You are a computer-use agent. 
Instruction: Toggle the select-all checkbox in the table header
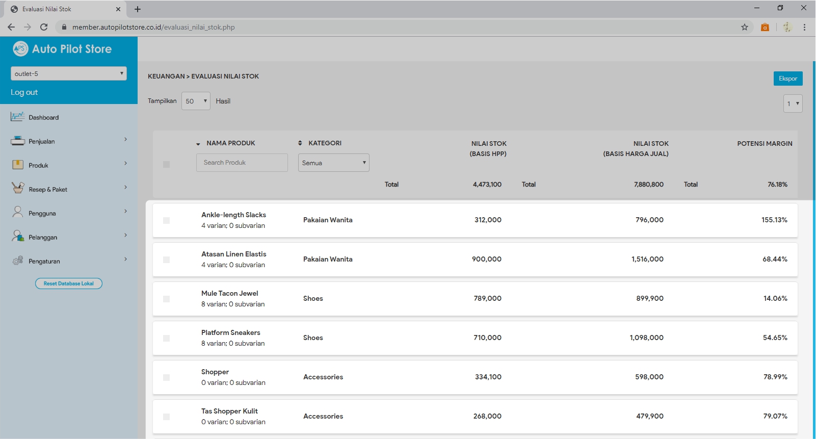[x=166, y=164]
